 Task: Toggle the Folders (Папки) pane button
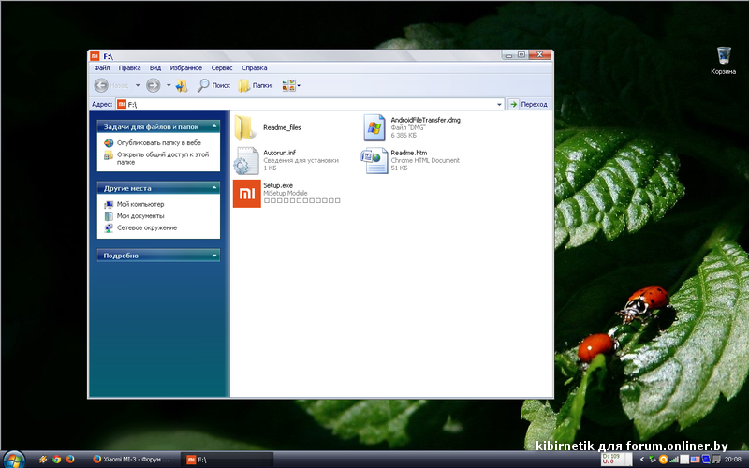pos(255,85)
